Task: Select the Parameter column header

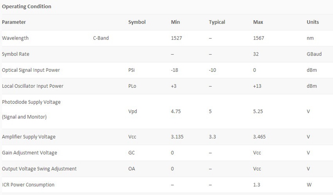Action: click(x=14, y=22)
